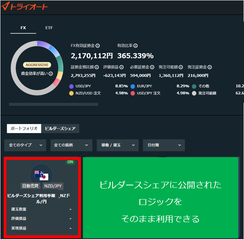This screenshot has height=239, width=244.
Task: Open info icon next to 有効比率
Action: [x=136, y=46]
